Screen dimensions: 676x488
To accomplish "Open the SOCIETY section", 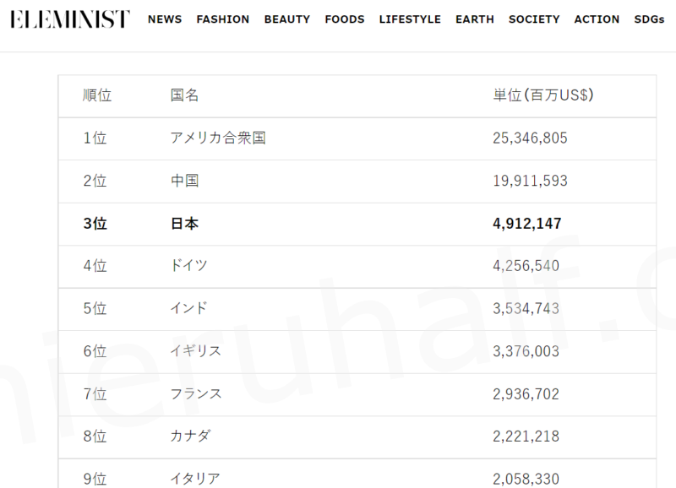I will click(x=534, y=19).
